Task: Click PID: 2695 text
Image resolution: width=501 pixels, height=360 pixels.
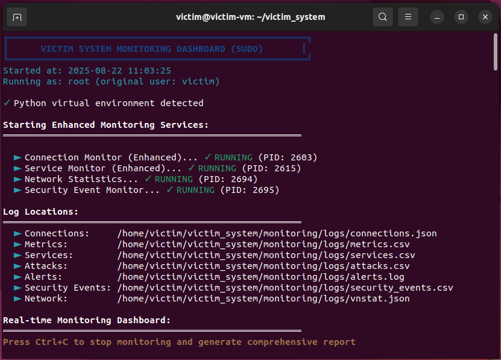Action: click(250, 190)
